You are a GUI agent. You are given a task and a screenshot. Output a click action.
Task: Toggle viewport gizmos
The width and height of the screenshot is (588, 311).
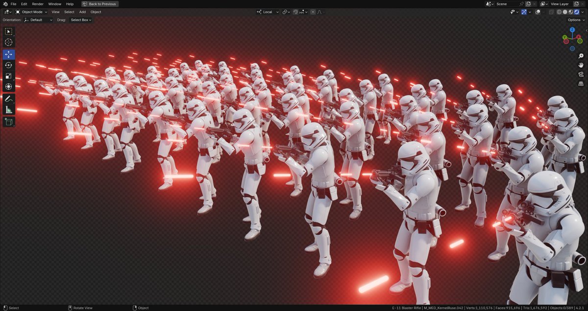click(524, 12)
